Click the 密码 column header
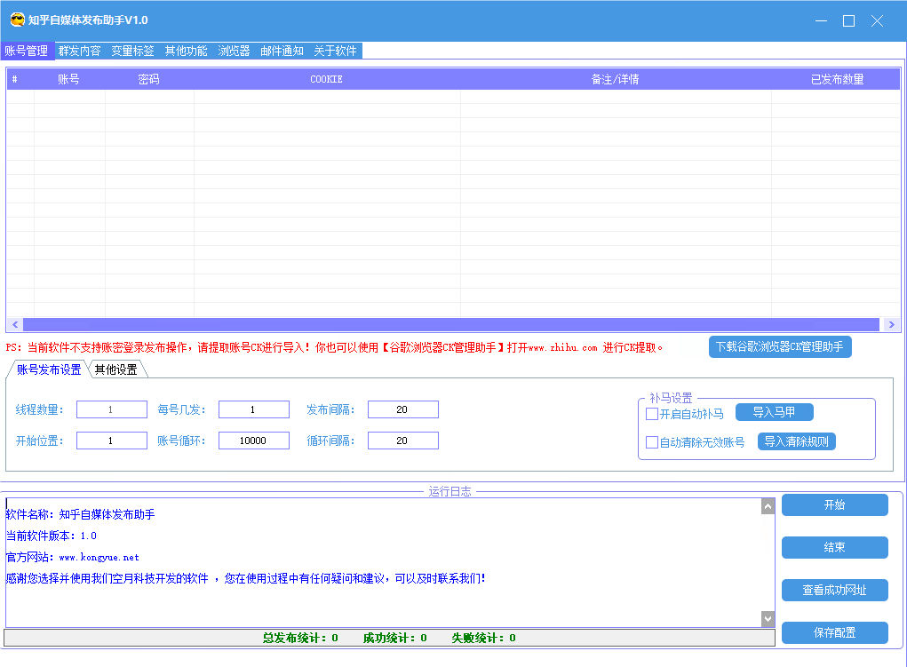 click(x=148, y=79)
